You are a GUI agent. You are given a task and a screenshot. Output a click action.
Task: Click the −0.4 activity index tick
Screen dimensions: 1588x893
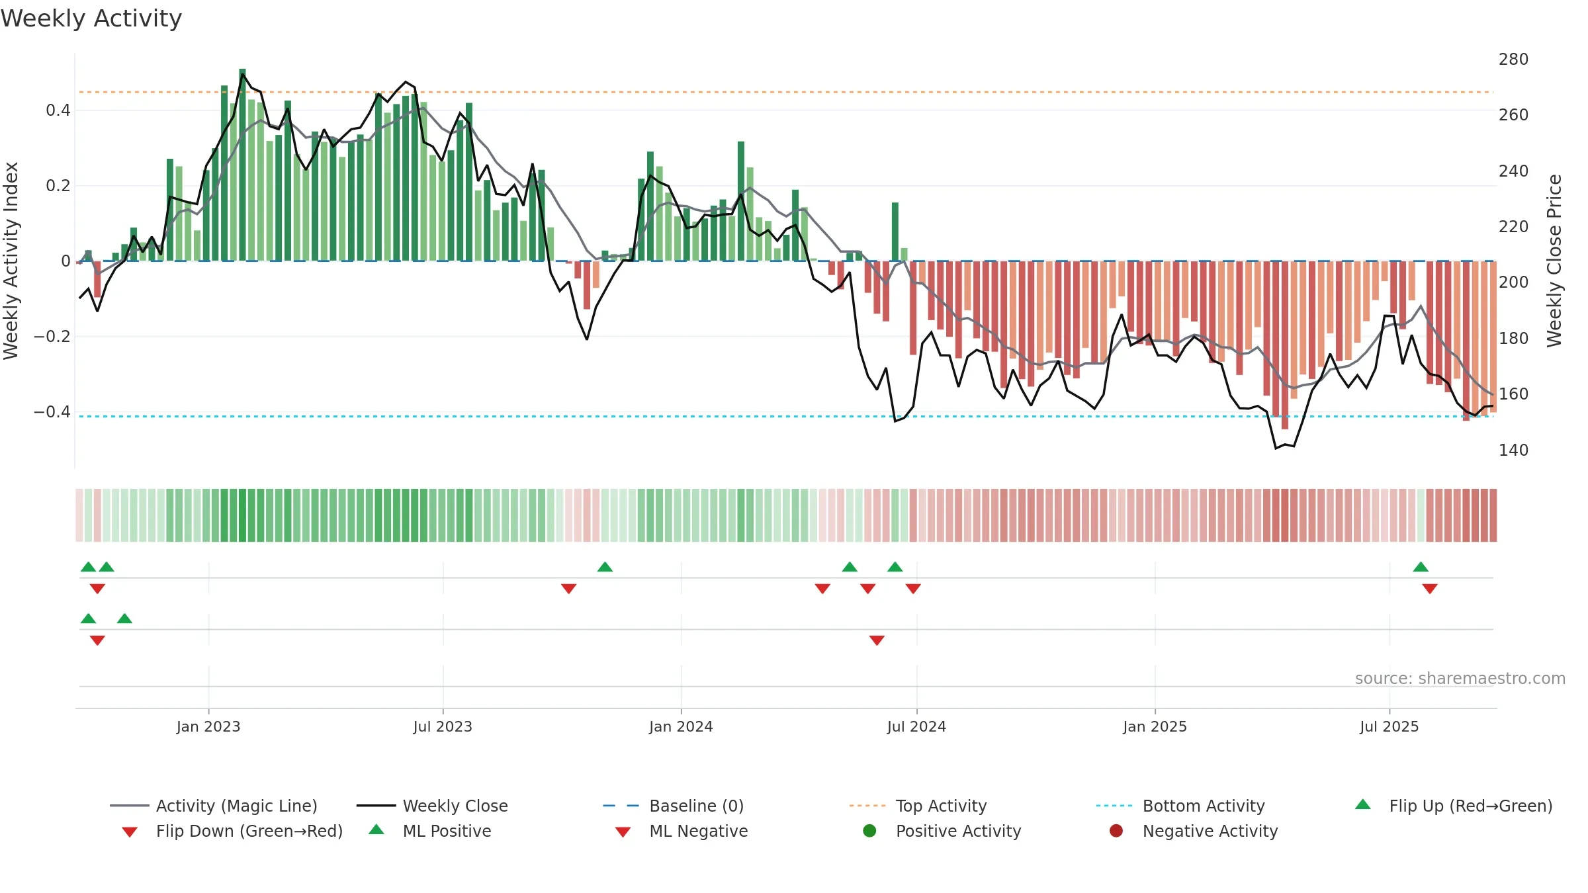(52, 412)
